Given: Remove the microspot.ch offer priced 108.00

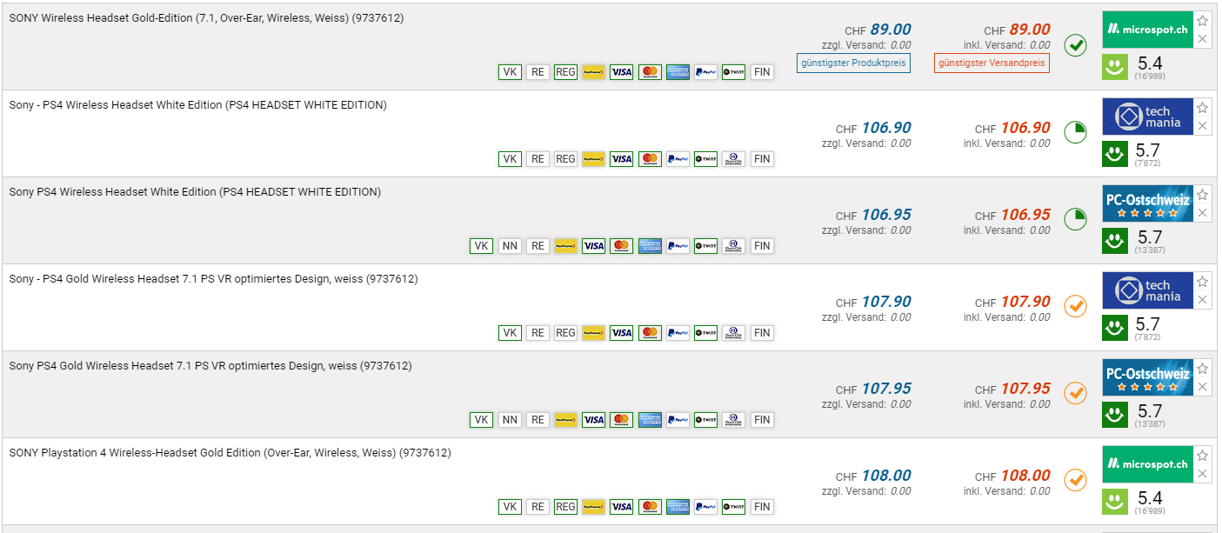Looking at the screenshot, I should click(1202, 474).
